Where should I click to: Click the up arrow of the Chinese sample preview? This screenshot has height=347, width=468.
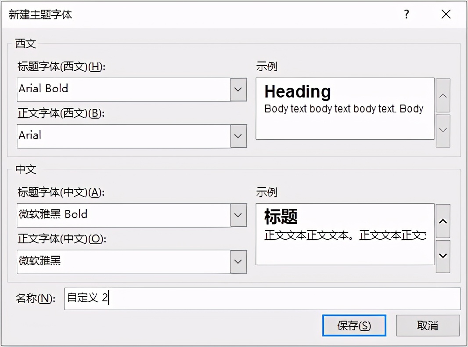(x=443, y=221)
